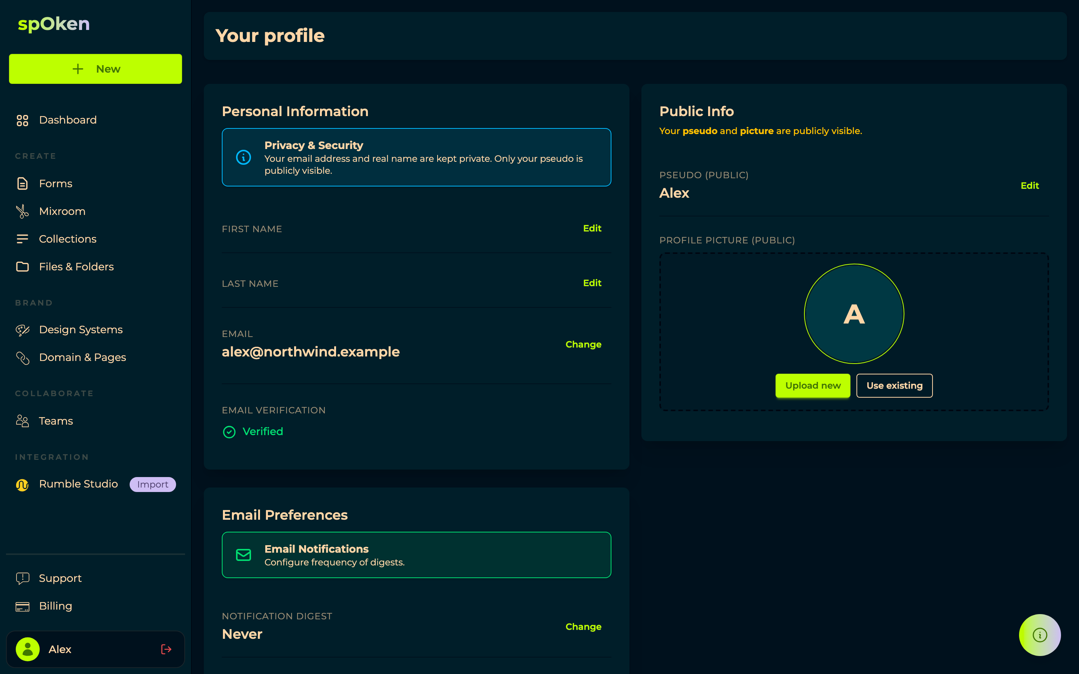Open Design Systems page
The width and height of the screenshot is (1079, 674).
click(x=96, y=330)
